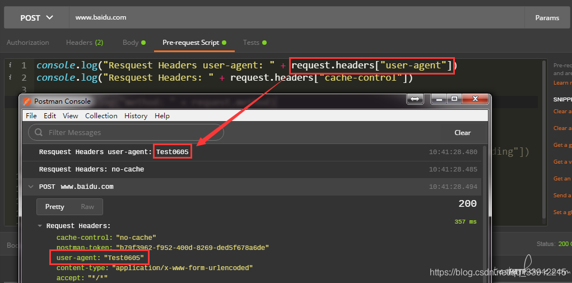Click the 10:41:28.494 timestamp
Screen dimensions: 572x283
click(x=453, y=187)
